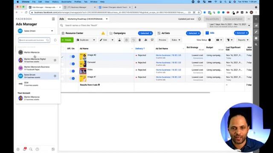Open the Rules dropdown
This screenshot has width=273, height=153.
[176, 40]
